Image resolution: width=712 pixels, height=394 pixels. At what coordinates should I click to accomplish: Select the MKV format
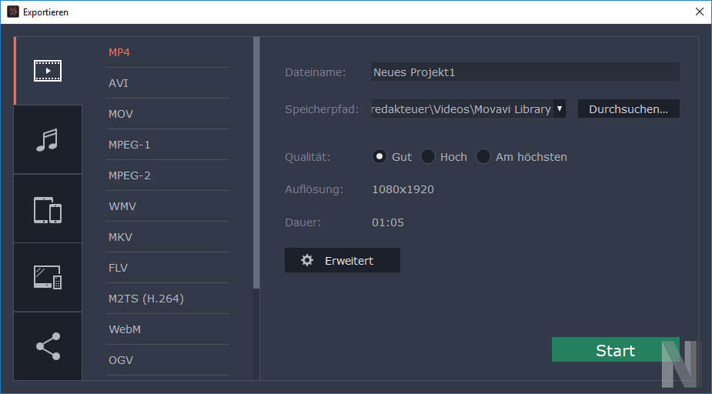[121, 237]
